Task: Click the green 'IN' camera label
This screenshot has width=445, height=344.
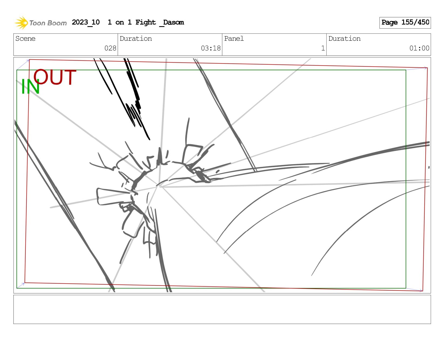Action: 30,87
